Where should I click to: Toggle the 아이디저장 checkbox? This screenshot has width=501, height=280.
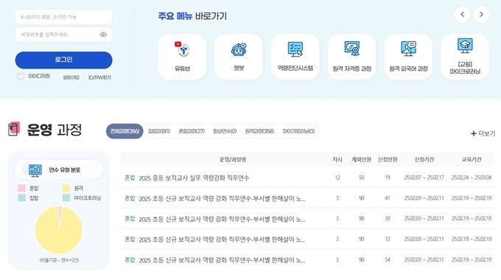21,77
